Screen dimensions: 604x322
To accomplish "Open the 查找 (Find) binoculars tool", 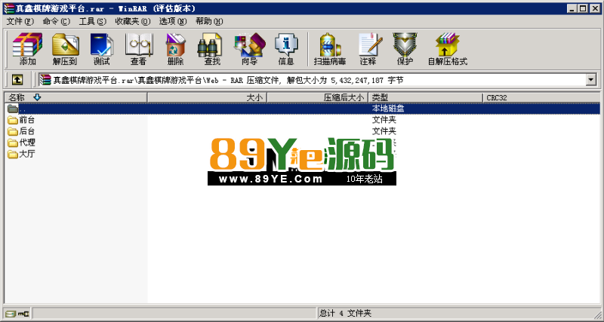I will (212, 49).
